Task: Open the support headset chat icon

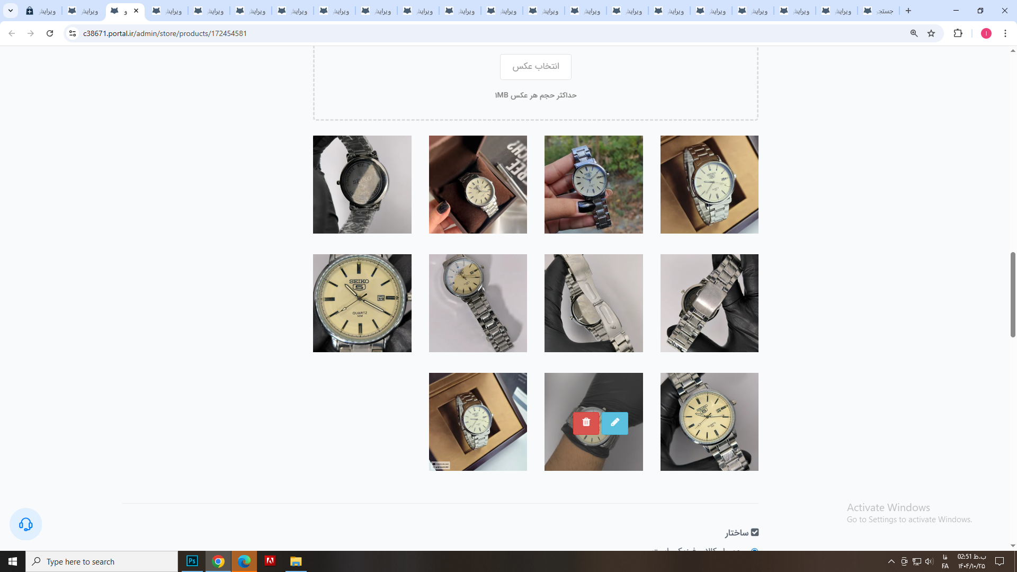Action: tap(25, 524)
